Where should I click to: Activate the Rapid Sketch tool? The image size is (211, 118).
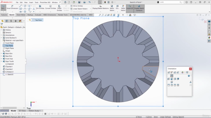pos(123,8)
